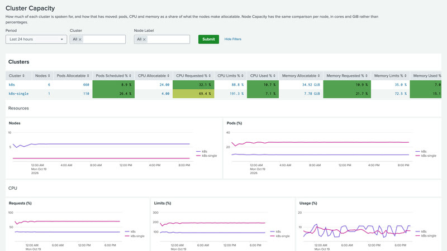The image size is (447, 251).
Task: Toggle k8s series in Usage (%) legend
Action: pos(421,231)
